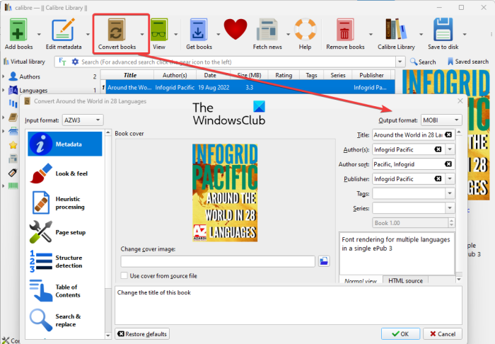This screenshot has width=495, height=344.
Task: Open Table of Contents section
Action: [65, 291]
